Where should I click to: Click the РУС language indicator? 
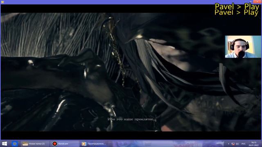244,144
